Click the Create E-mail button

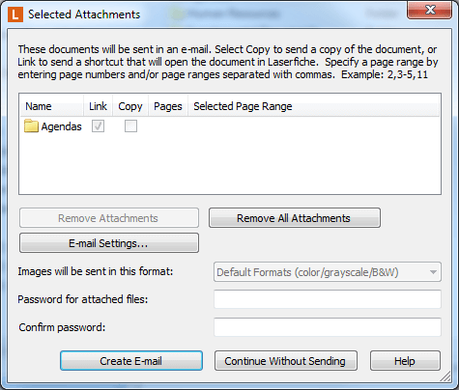[x=131, y=361]
